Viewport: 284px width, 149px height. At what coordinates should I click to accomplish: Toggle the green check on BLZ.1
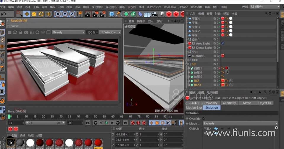pyautogui.click(x=219, y=85)
